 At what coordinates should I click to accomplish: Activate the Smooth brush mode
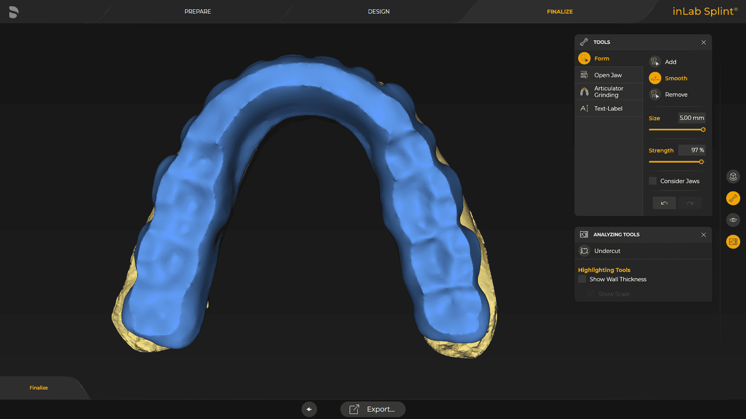click(676, 78)
